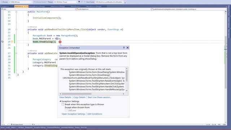Switch to the MainForm.cs [Design] tab
Viewport: 231px width, 130px height.
(x=58, y=6)
